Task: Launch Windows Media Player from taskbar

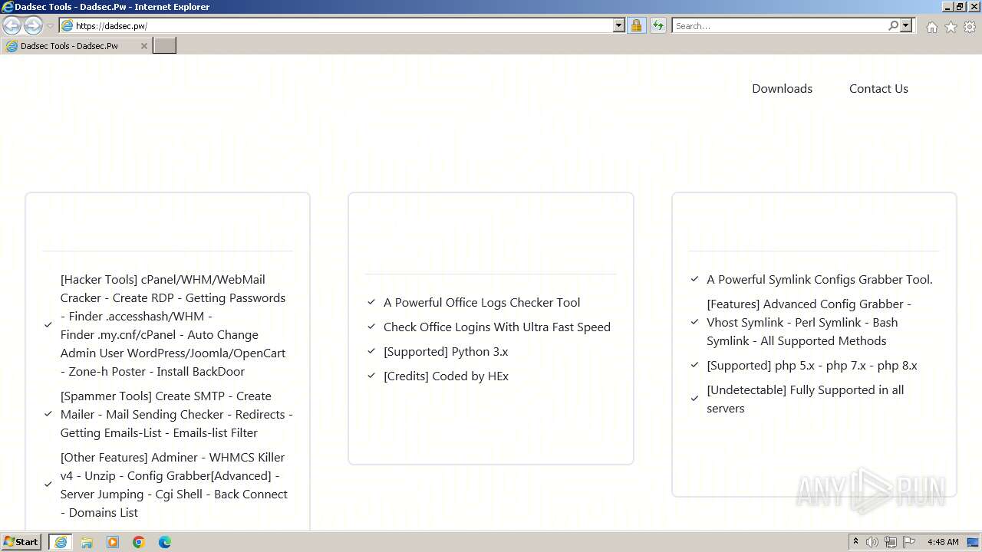Action: [x=113, y=542]
